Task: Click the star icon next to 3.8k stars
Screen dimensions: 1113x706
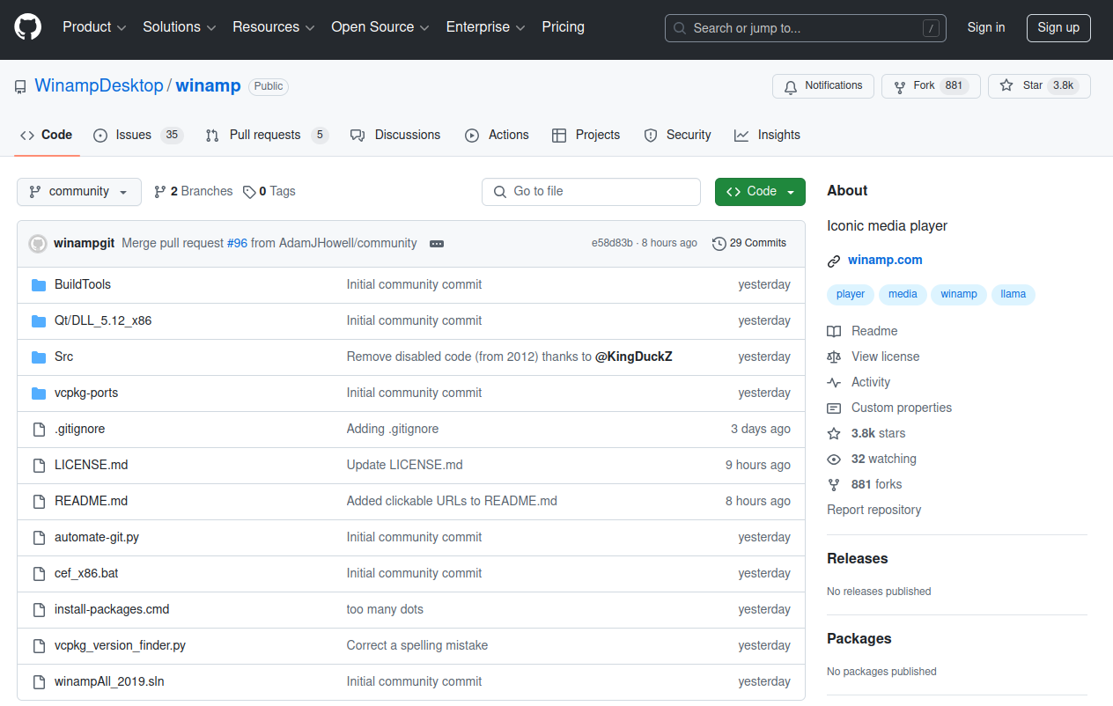Action: pyautogui.click(x=834, y=434)
